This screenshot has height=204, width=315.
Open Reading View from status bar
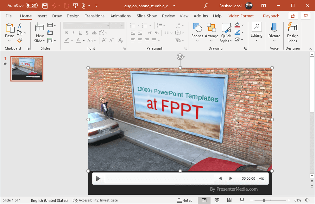click(x=230, y=200)
